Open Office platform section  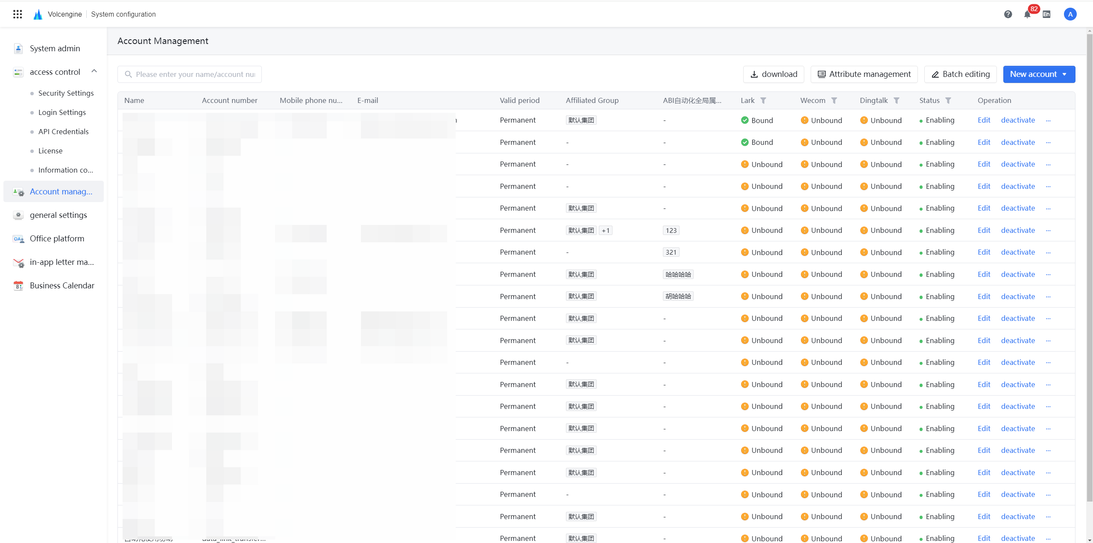tap(57, 239)
